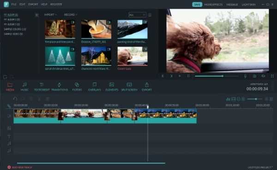Select the lit house at night thumbnail
The width and height of the screenshot is (277, 170).
96,56
